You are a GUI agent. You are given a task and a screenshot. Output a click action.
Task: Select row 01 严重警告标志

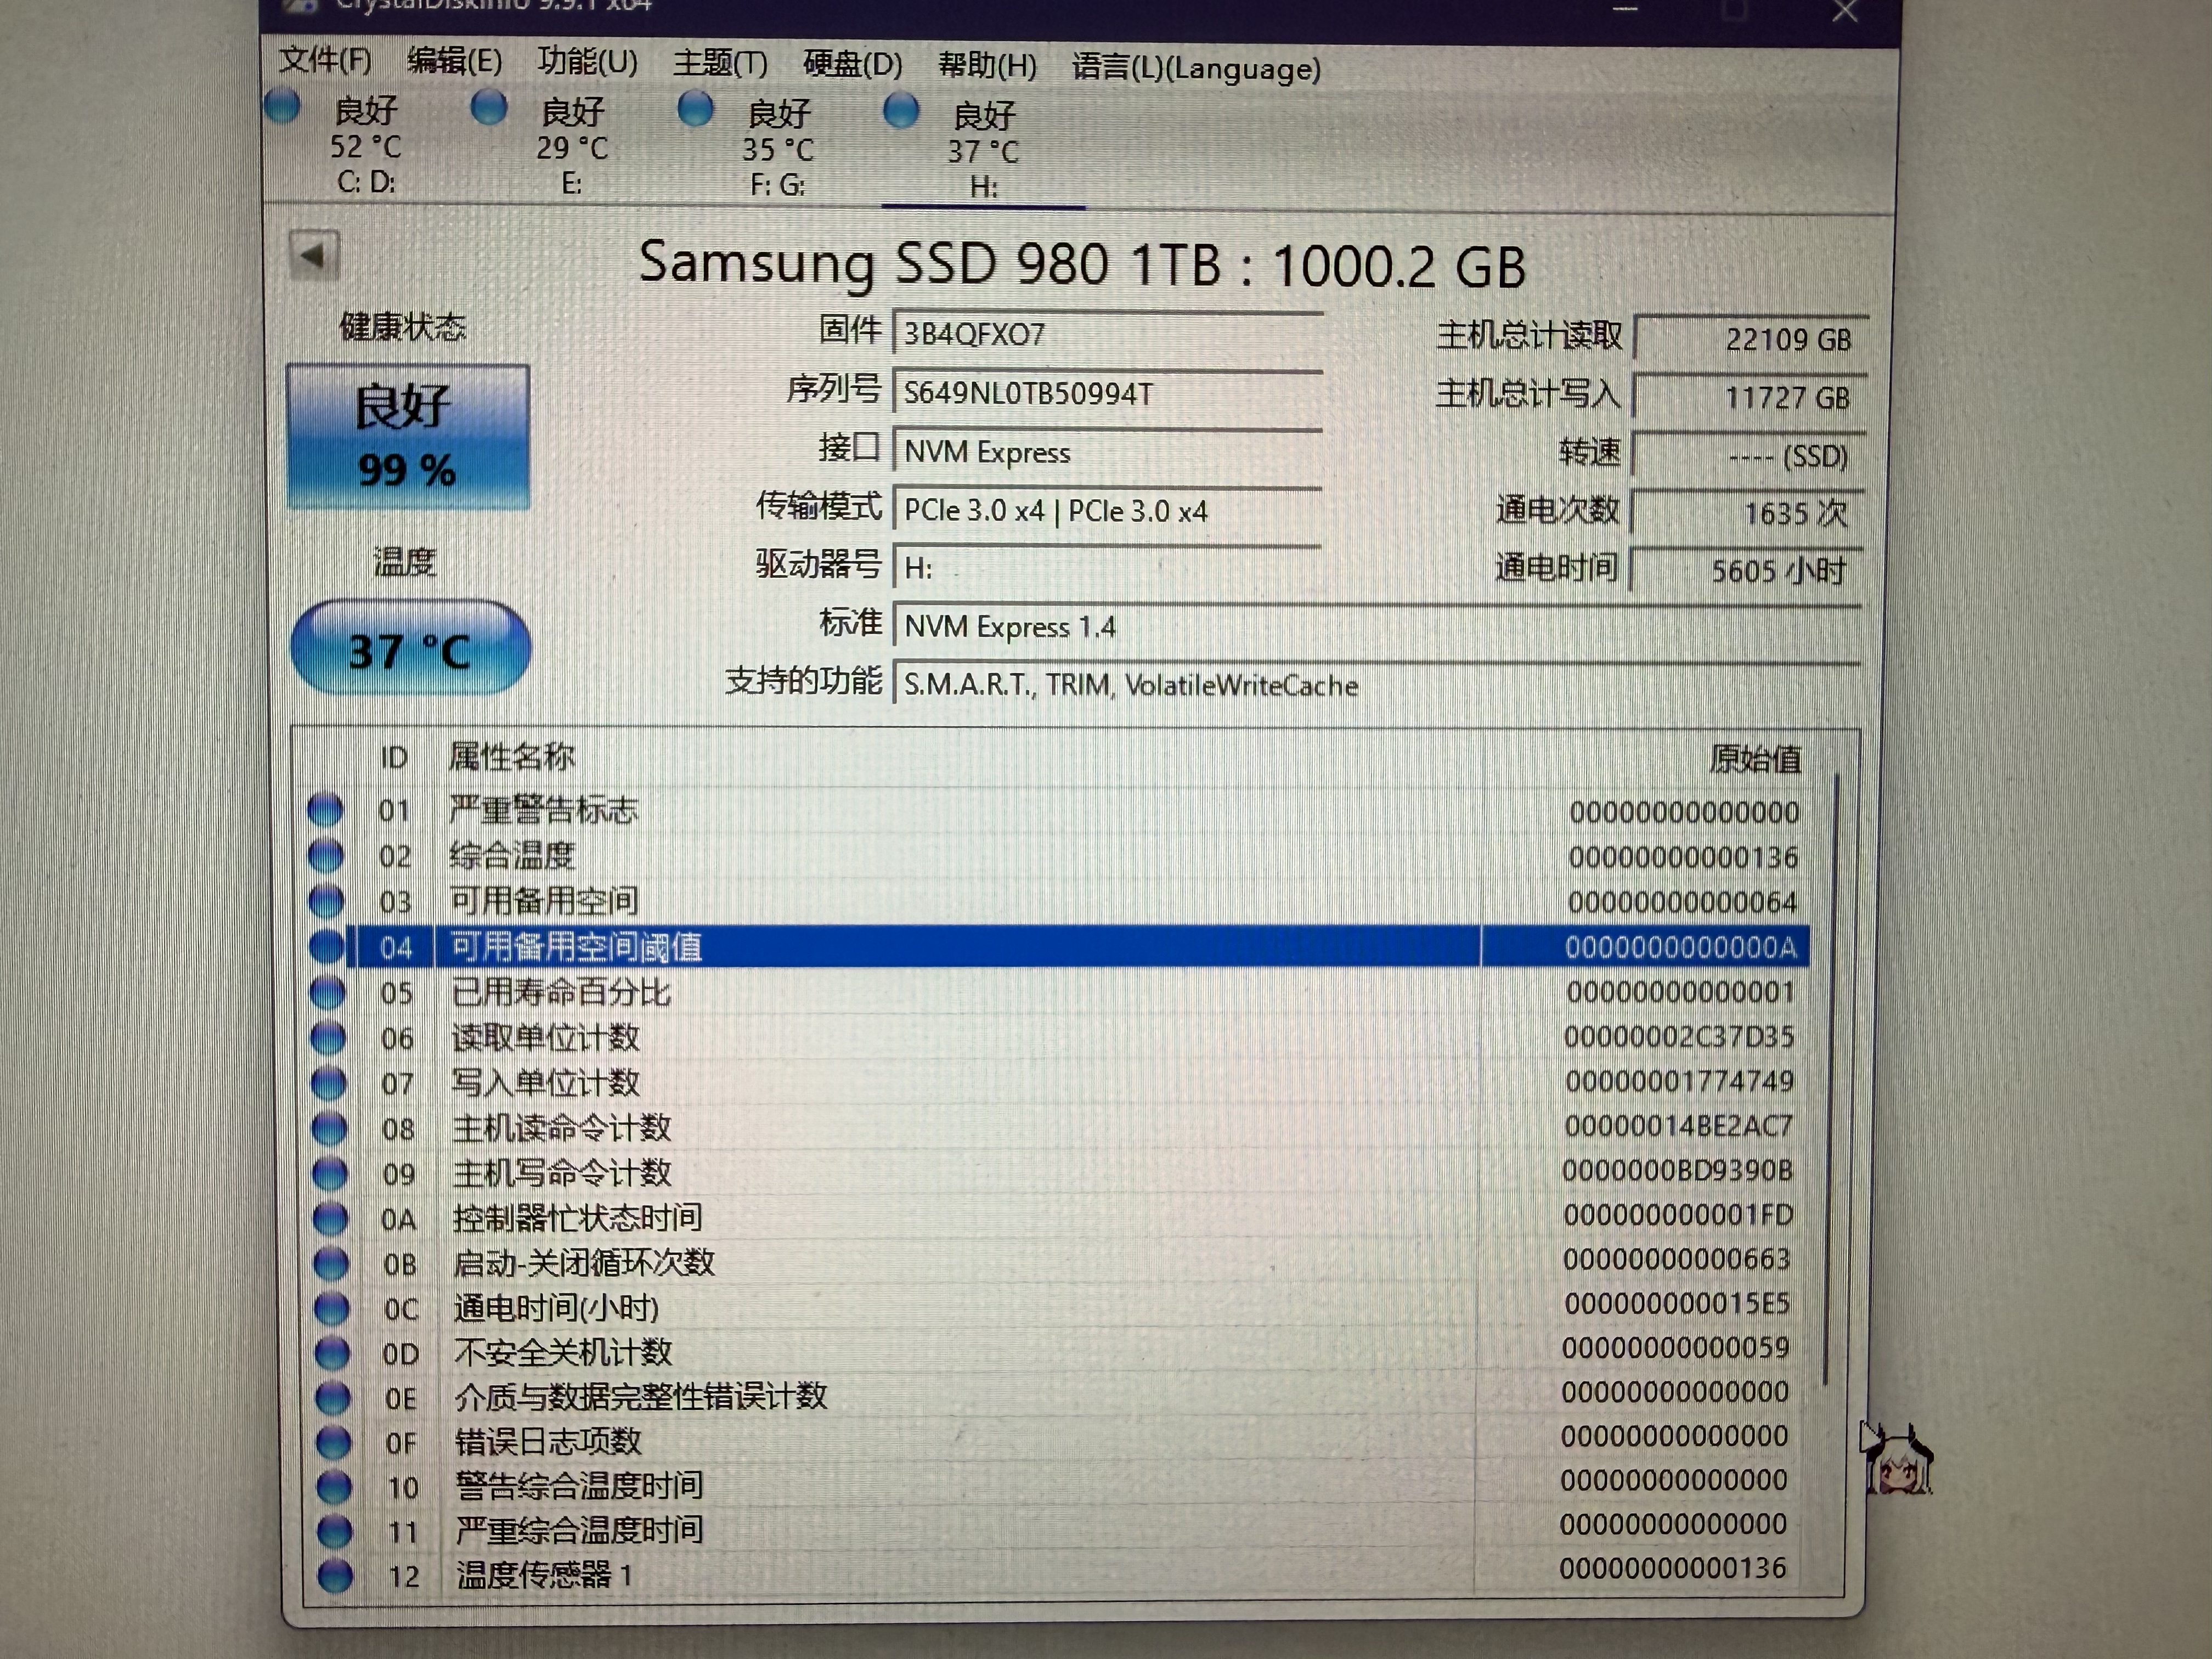[x=1057, y=810]
